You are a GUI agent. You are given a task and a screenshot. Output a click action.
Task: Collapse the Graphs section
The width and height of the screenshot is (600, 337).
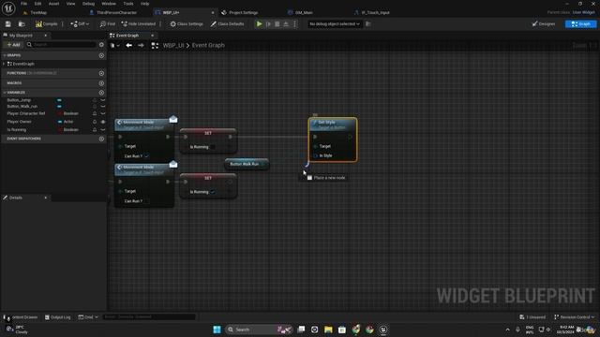tap(5, 55)
